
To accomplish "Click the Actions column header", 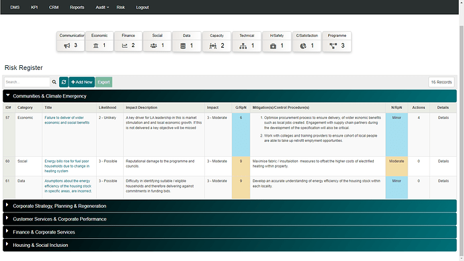I will [x=418, y=108].
